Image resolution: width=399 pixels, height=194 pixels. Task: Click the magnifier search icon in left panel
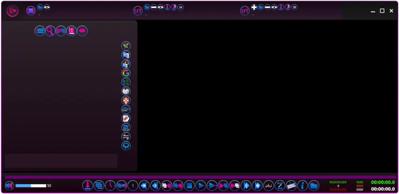coord(50,31)
